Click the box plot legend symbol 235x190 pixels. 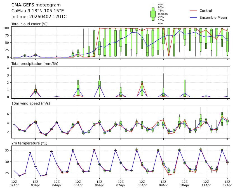[153, 14]
